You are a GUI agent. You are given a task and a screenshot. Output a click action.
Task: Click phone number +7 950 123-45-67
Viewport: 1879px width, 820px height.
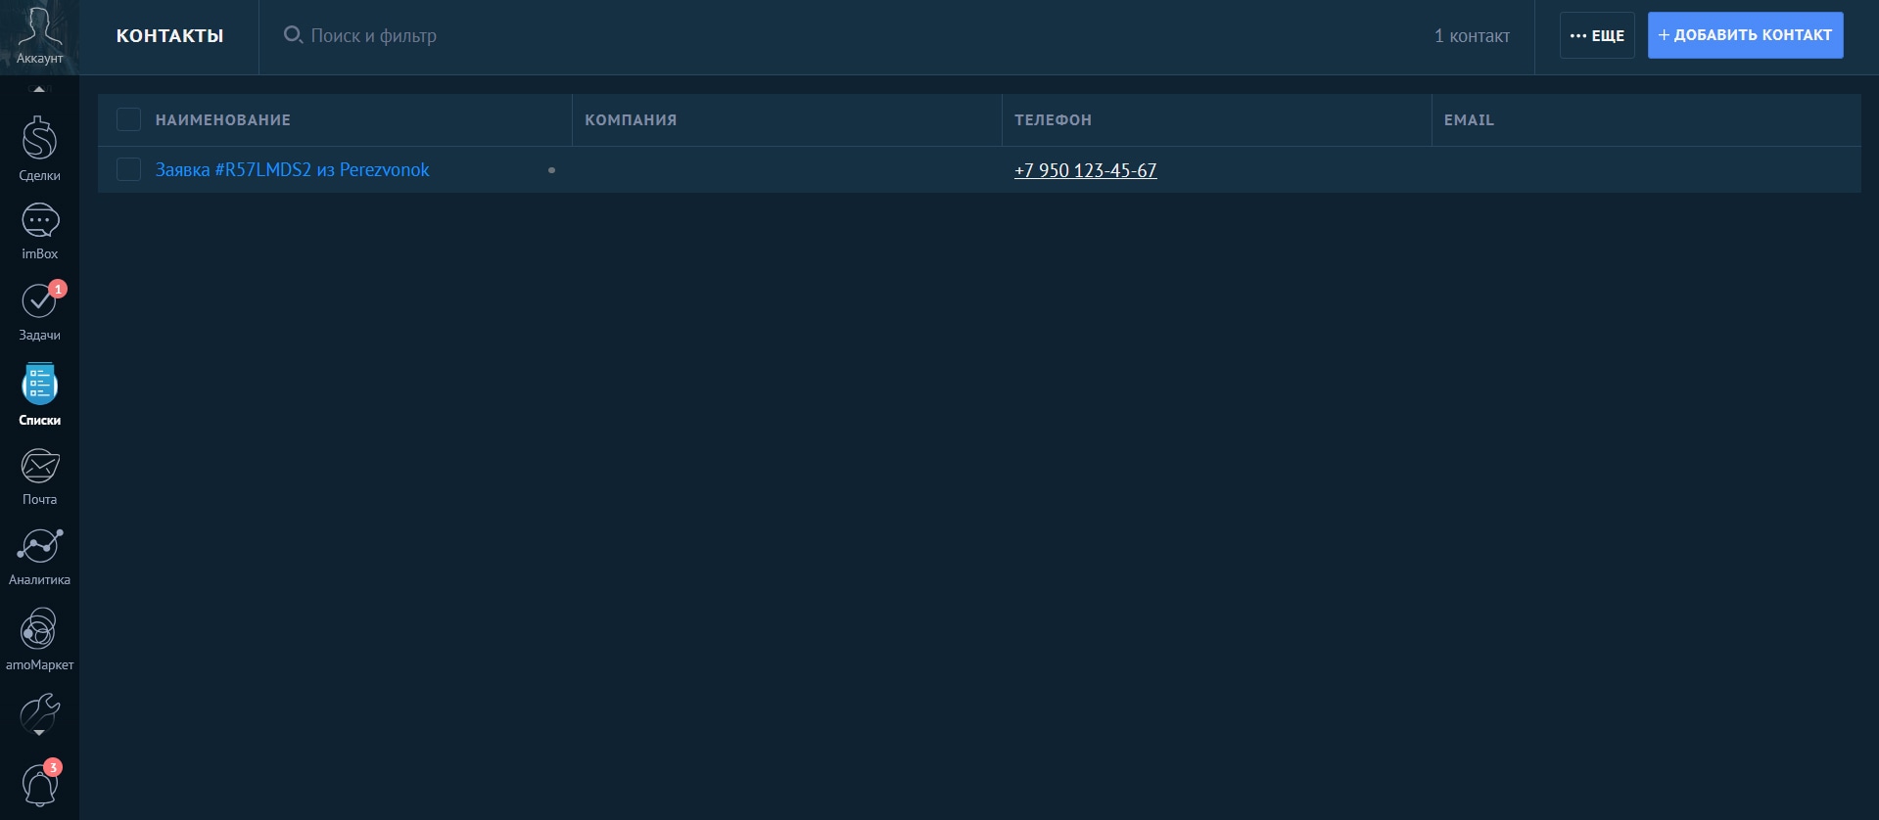point(1085,171)
